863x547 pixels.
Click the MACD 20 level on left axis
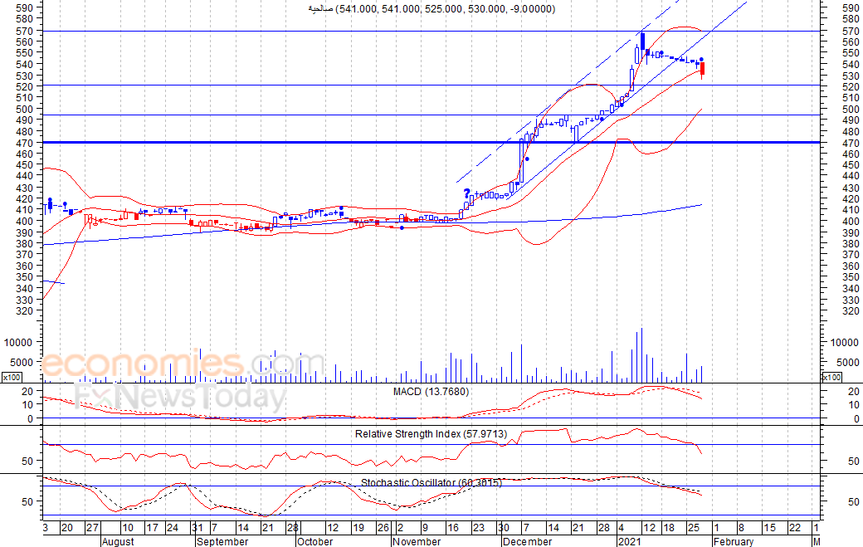coord(27,391)
